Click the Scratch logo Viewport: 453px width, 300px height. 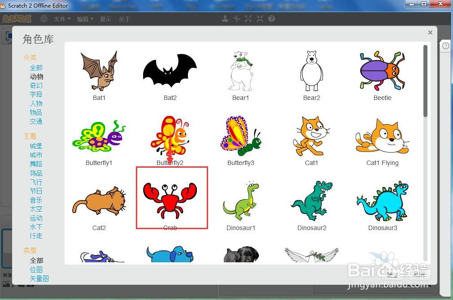(x=17, y=19)
